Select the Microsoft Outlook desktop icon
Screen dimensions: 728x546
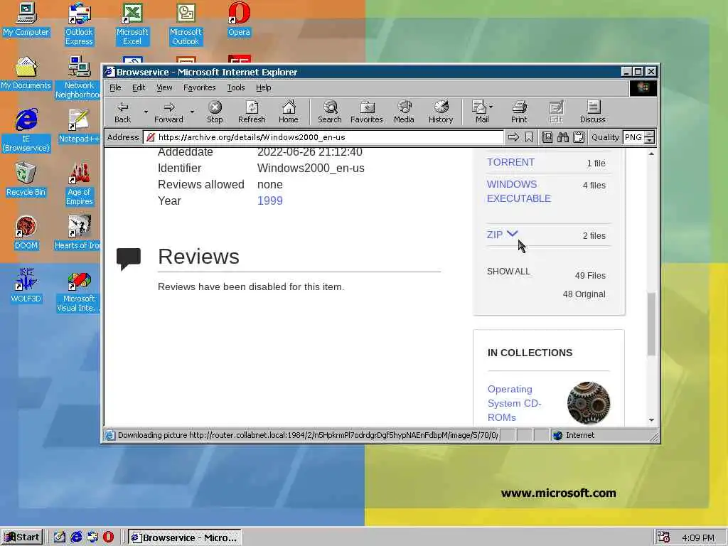click(186, 23)
